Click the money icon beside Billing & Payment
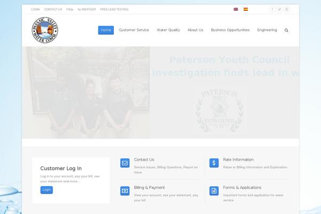 (x=125, y=191)
